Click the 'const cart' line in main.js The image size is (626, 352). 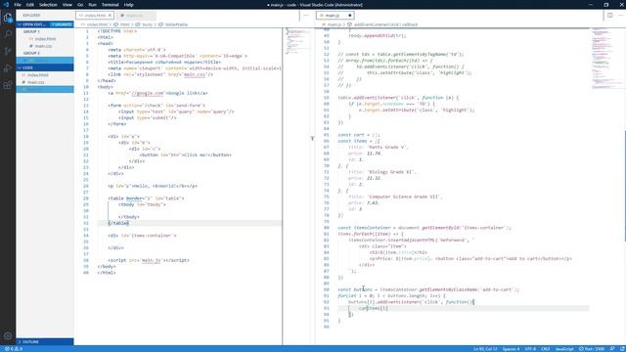click(x=359, y=135)
